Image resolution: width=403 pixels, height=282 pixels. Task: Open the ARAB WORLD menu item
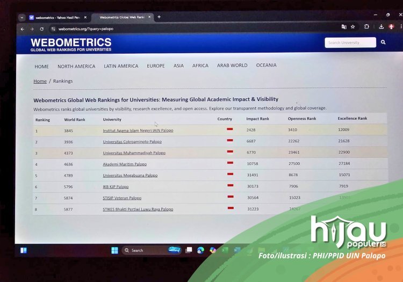(x=232, y=66)
